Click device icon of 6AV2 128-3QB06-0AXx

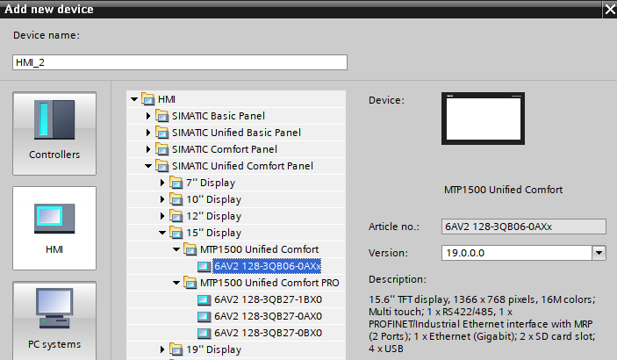[x=204, y=267]
